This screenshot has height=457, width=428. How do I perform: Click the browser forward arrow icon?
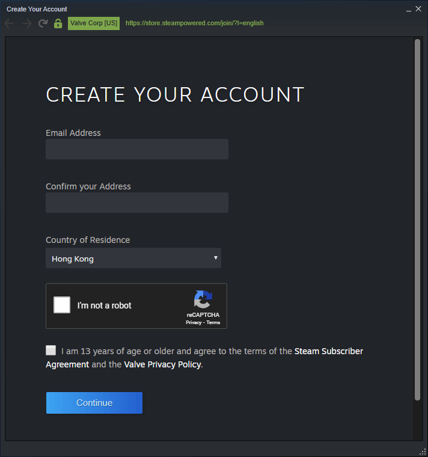click(27, 23)
